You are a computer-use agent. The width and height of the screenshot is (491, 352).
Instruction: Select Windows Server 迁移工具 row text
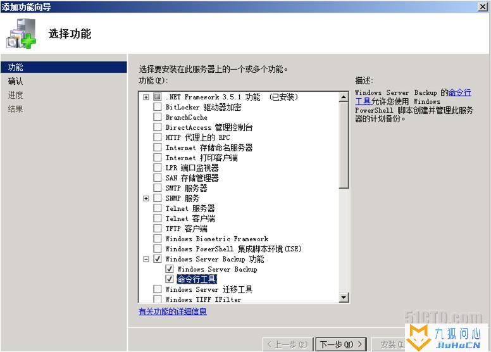(209, 289)
